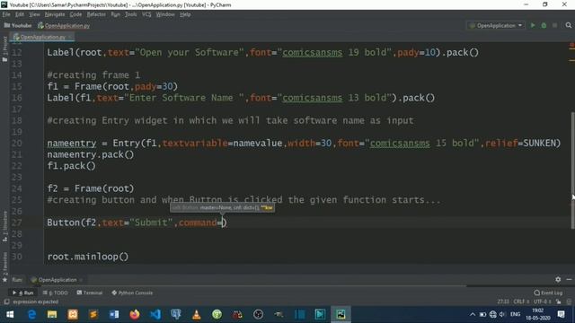Open volume control in system tray
Screen dimensions: 575x323
(502, 314)
